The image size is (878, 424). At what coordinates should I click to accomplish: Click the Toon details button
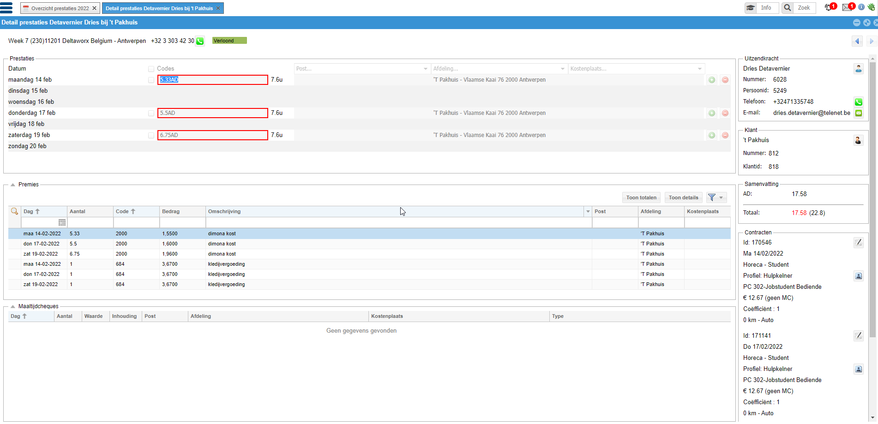pyautogui.click(x=684, y=197)
